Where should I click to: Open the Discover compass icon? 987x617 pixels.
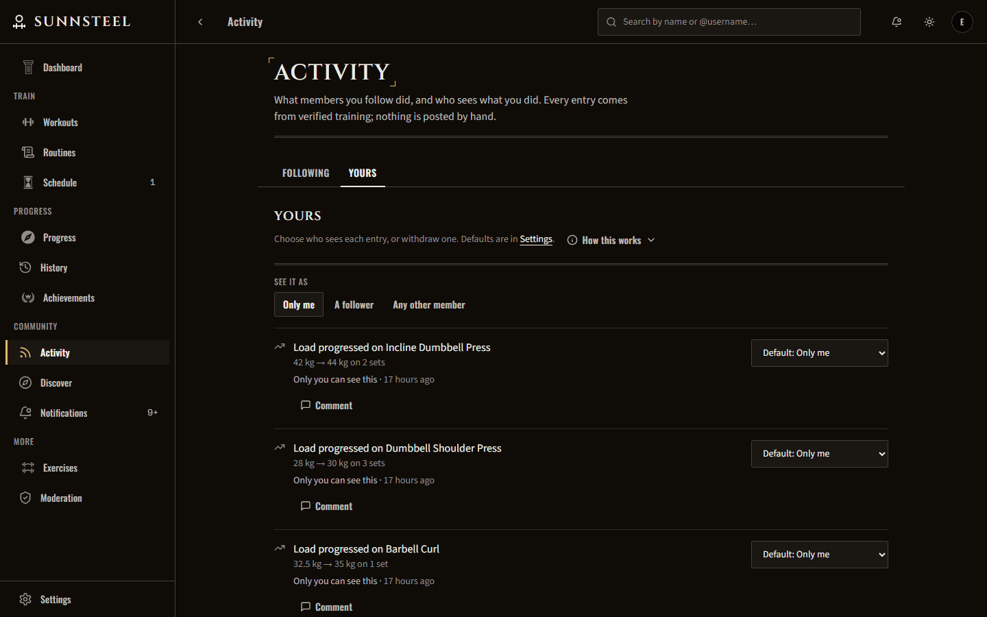click(x=25, y=383)
